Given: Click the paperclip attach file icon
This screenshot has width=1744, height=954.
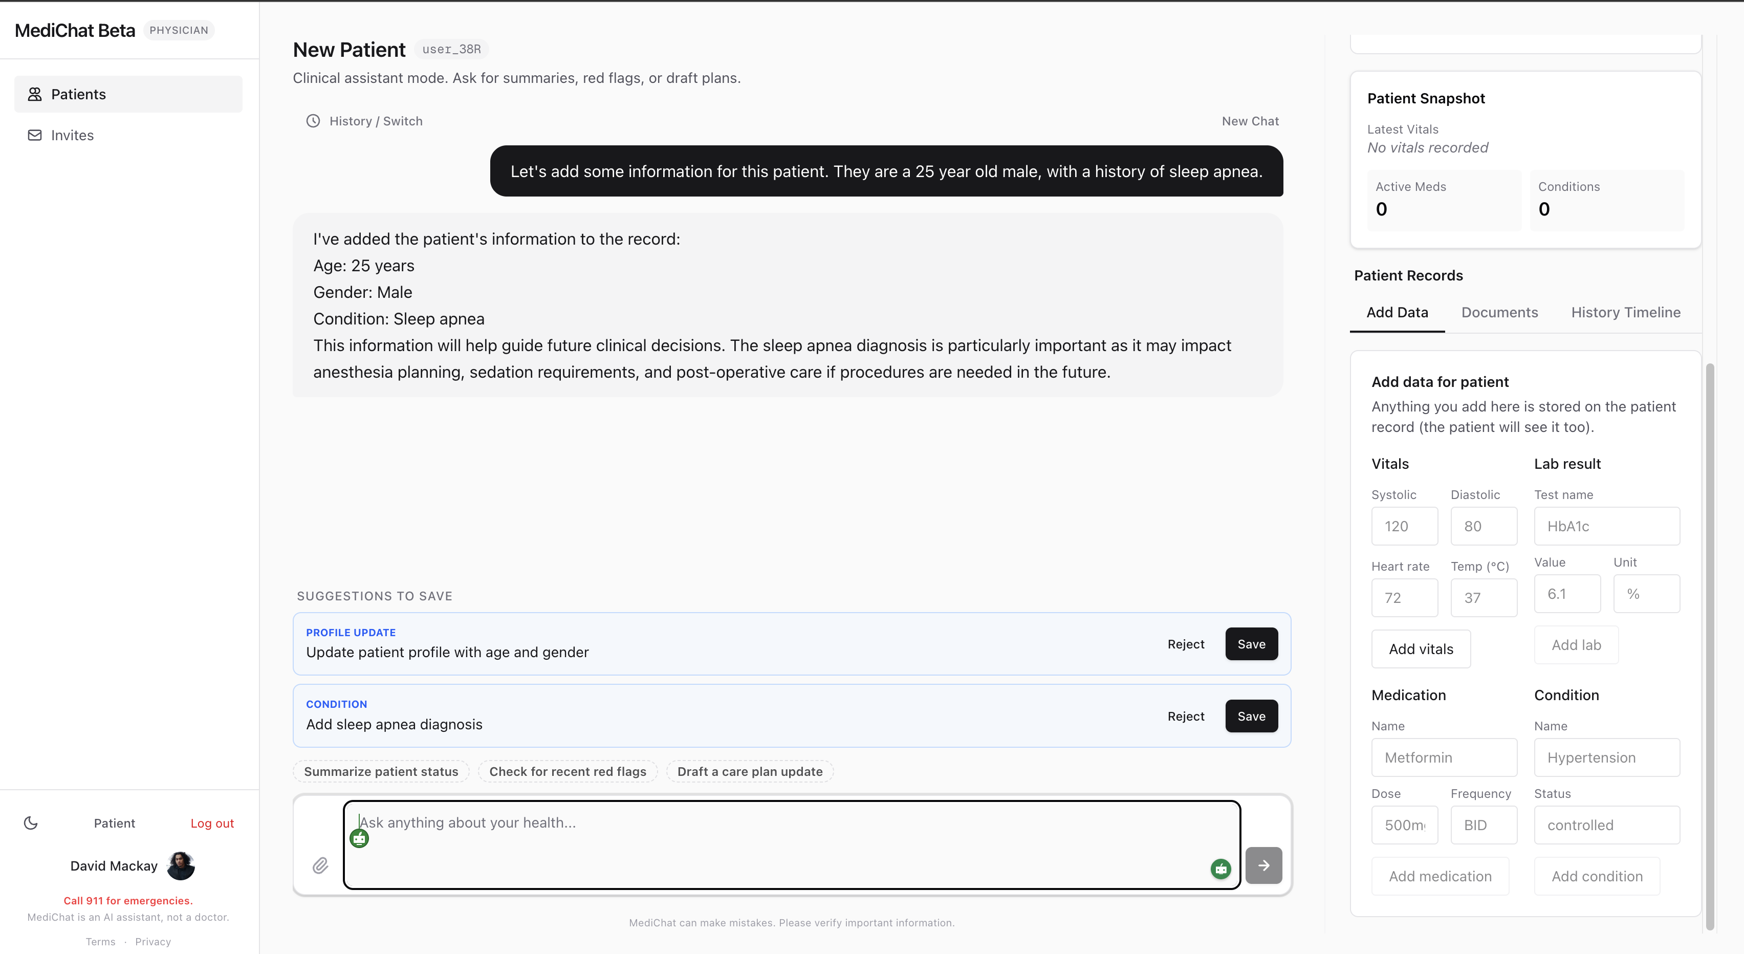Looking at the screenshot, I should pyautogui.click(x=320, y=865).
